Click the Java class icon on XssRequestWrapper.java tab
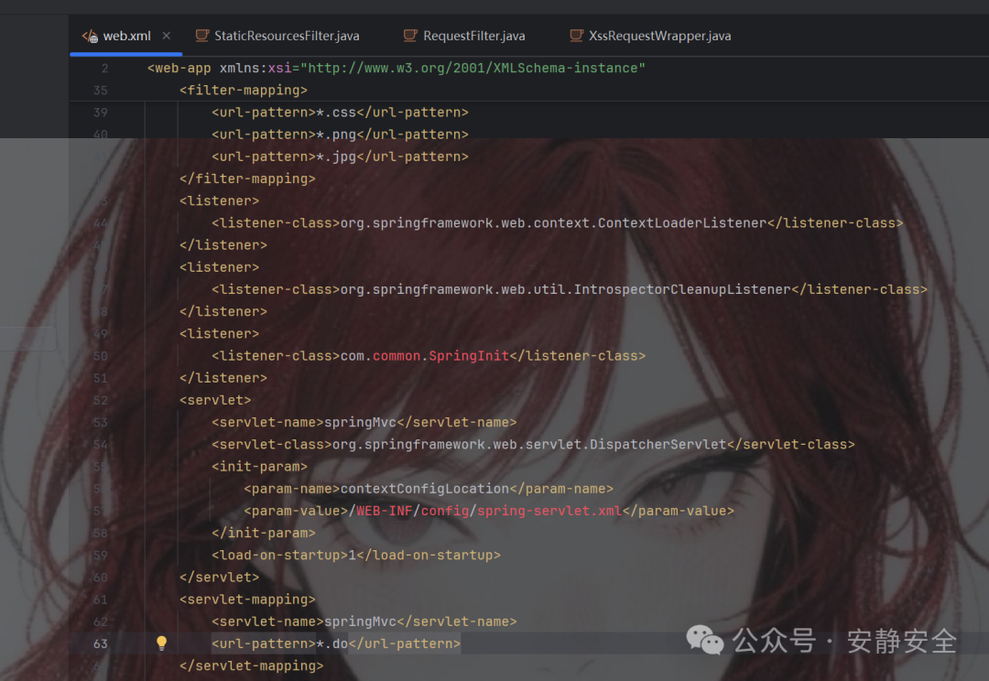The width and height of the screenshot is (989, 681). click(575, 36)
